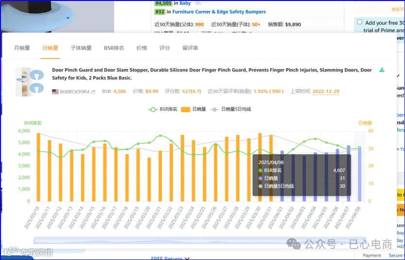Click the US flag marketplace icon

point(55,92)
